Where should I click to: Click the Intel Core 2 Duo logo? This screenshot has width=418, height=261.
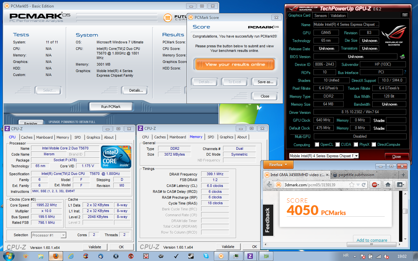116,157
